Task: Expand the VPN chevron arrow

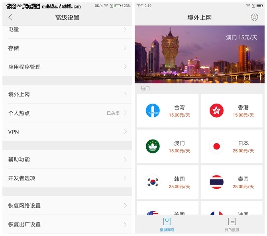Action: coord(125,132)
